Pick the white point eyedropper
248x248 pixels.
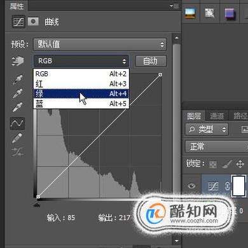click(18, 107)
